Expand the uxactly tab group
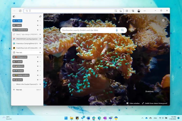182x121 pixels. click(14, 80)
